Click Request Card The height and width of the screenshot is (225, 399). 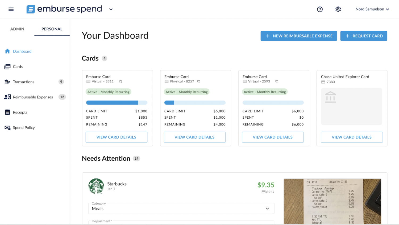click(364, 36)
